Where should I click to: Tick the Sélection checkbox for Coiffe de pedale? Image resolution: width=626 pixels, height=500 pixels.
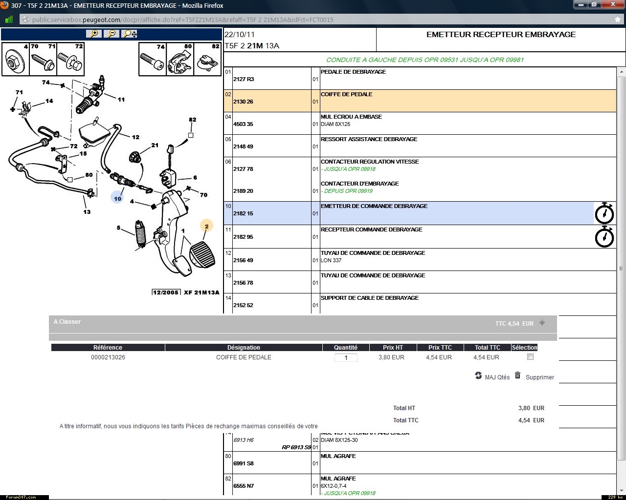point(530,357)
